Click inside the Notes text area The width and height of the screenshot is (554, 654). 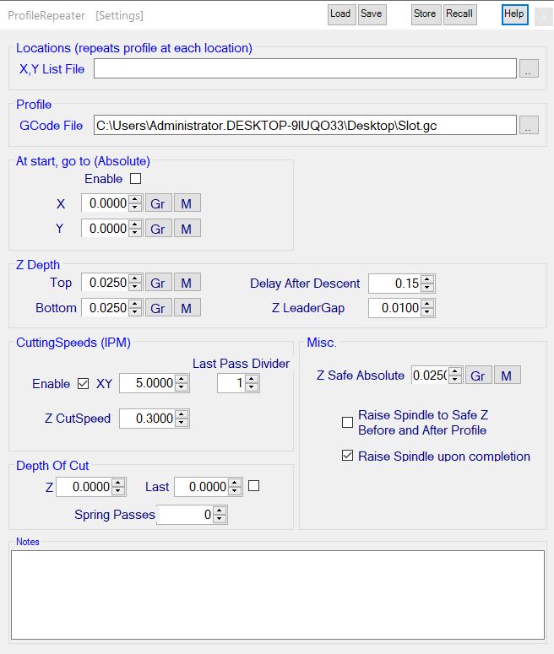(x=277, y=595)
